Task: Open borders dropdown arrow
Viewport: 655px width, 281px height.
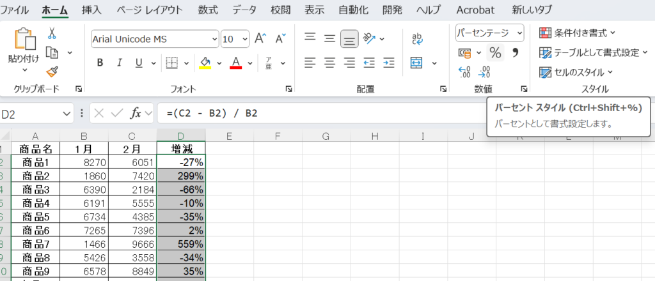Action: [x=186, y=63]
